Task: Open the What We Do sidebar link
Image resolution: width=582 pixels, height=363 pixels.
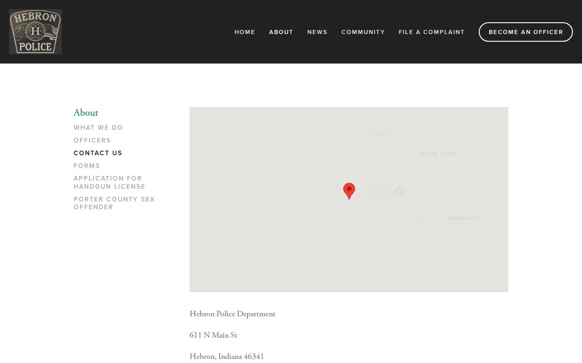Action: point(98,128)
